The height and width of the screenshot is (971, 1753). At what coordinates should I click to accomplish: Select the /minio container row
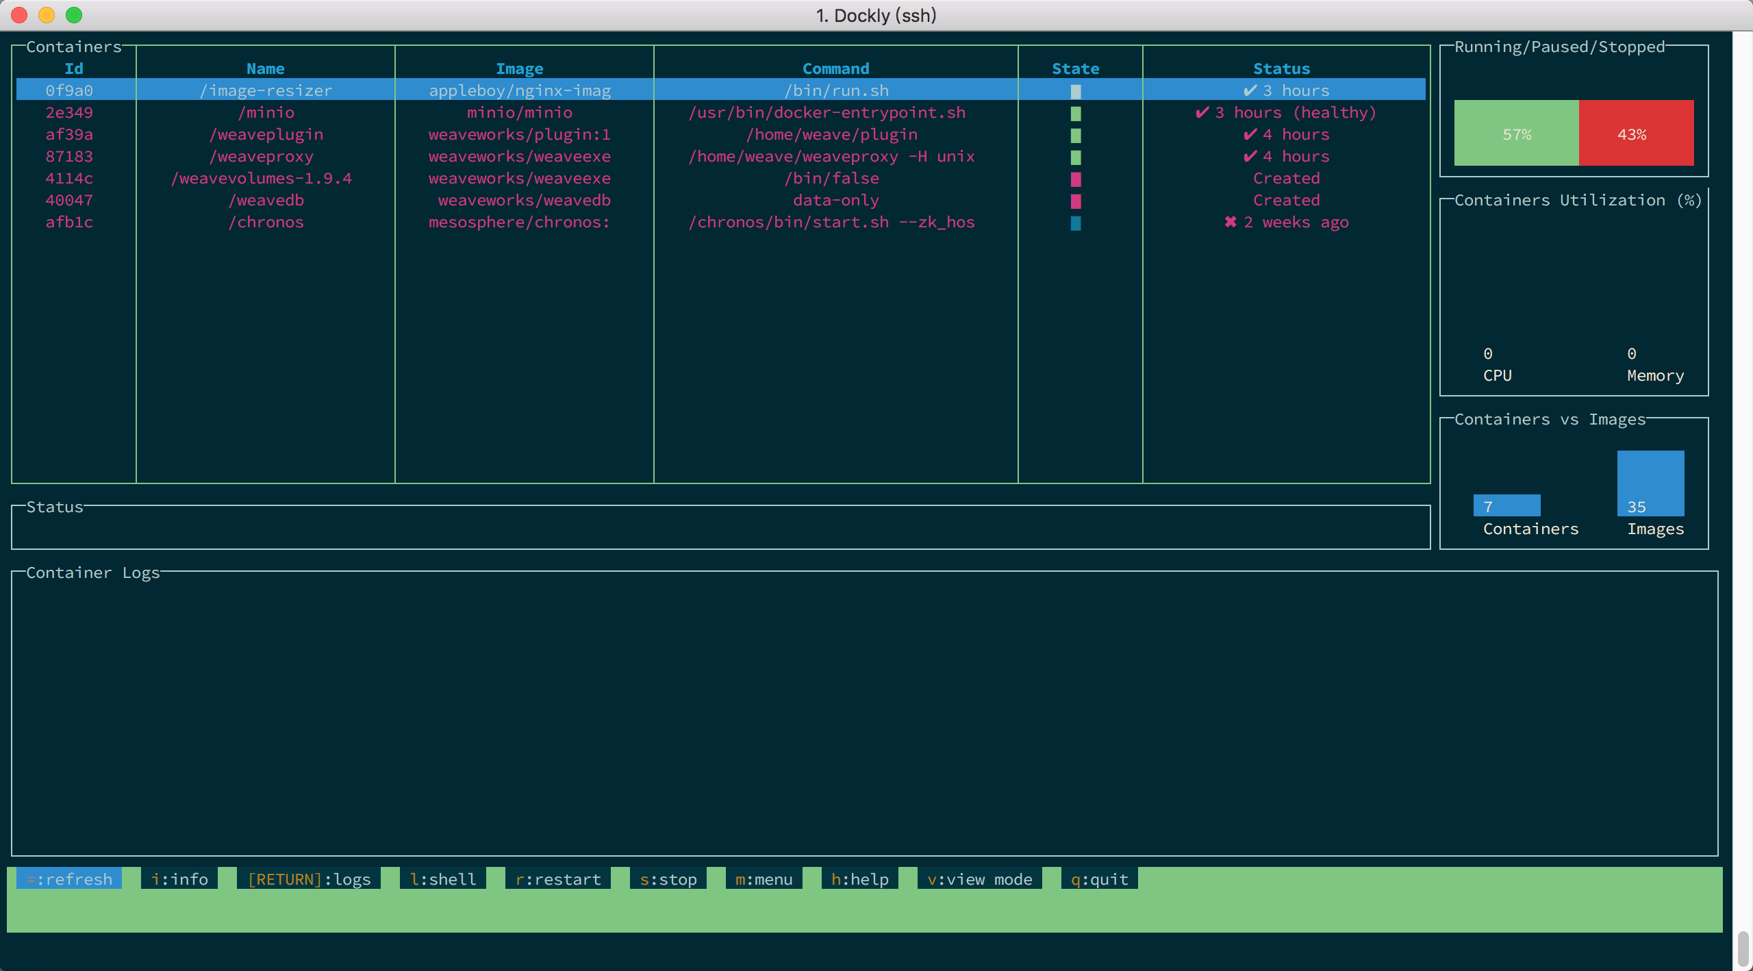click(266, 113)
